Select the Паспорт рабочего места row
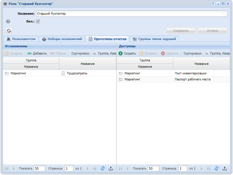This screenshot has width=233, height=175. pos(173,79)
